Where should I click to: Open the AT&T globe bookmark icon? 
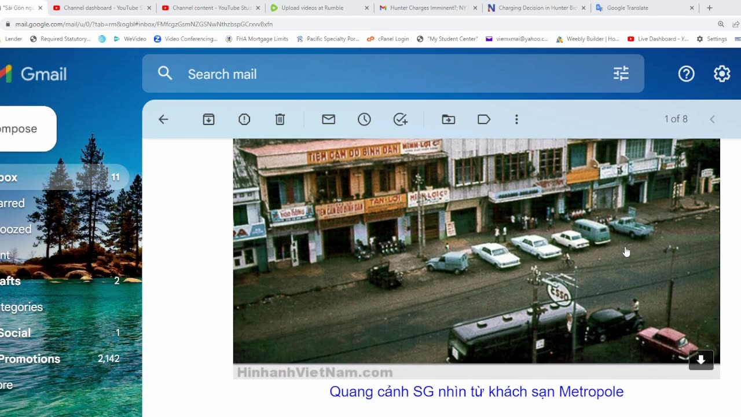102,39
